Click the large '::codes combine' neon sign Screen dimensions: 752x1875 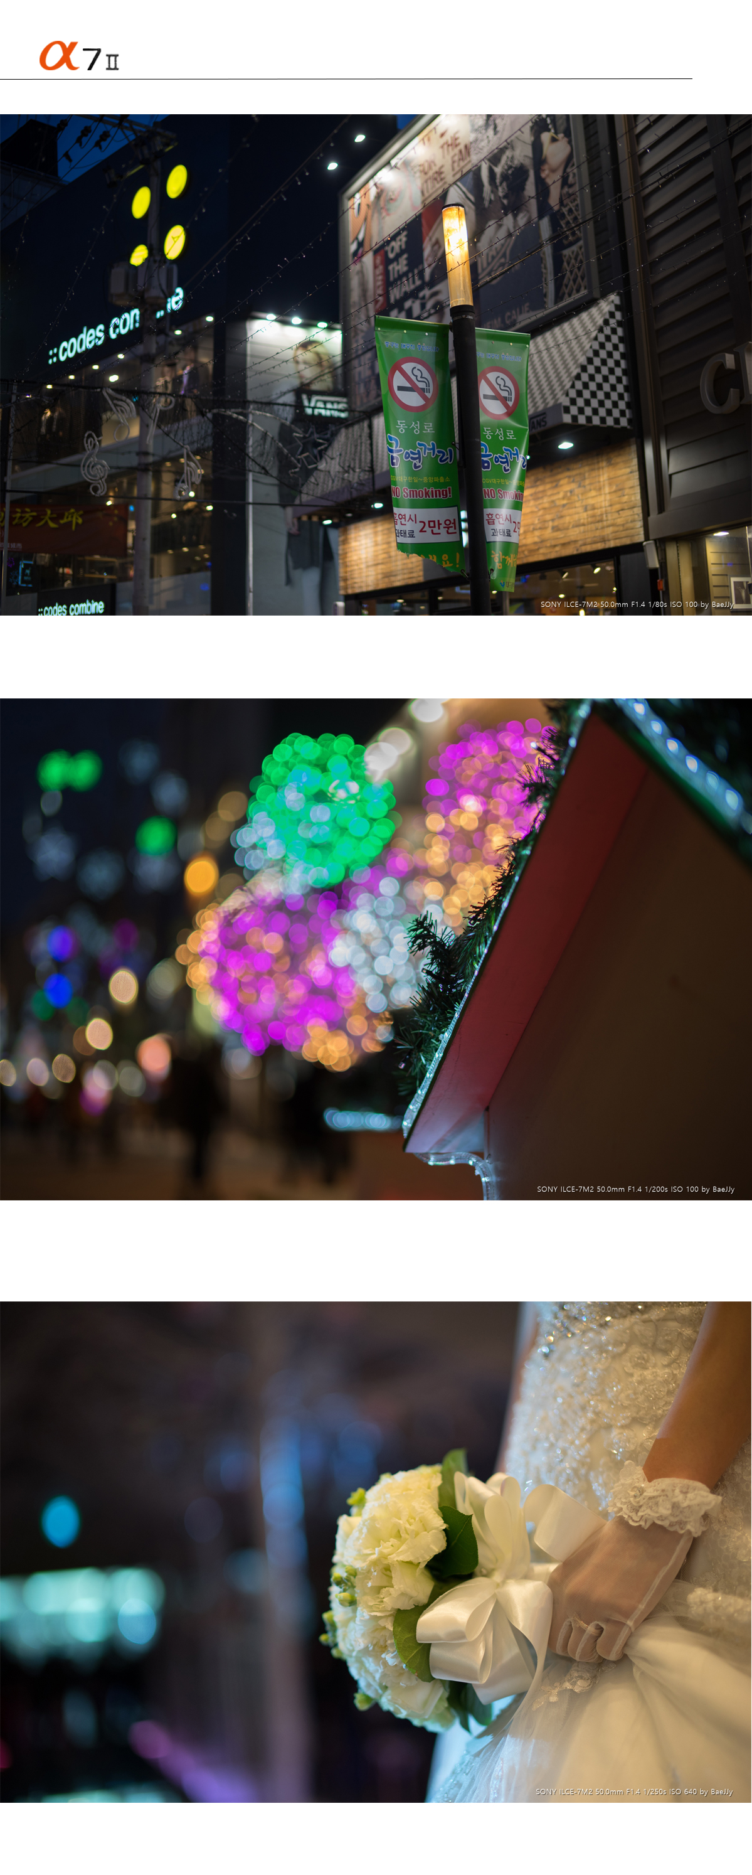coord(113,331)
